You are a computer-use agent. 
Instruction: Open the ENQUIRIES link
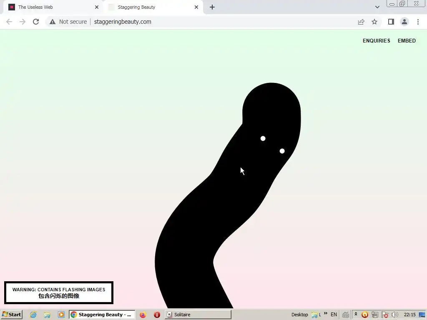(x=377, y=41)
